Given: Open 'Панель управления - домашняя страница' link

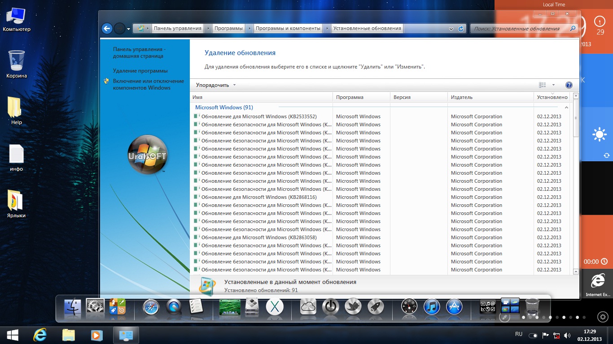Looking at the screenshot, I should tap(140, 52).
